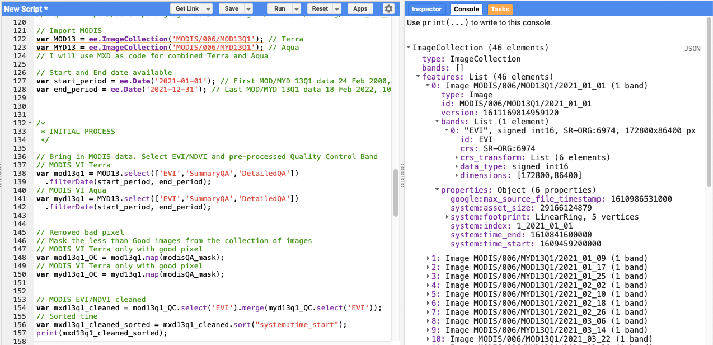Fold the comment block at line 132
The image size is (713, 345).
coord(30,123)
